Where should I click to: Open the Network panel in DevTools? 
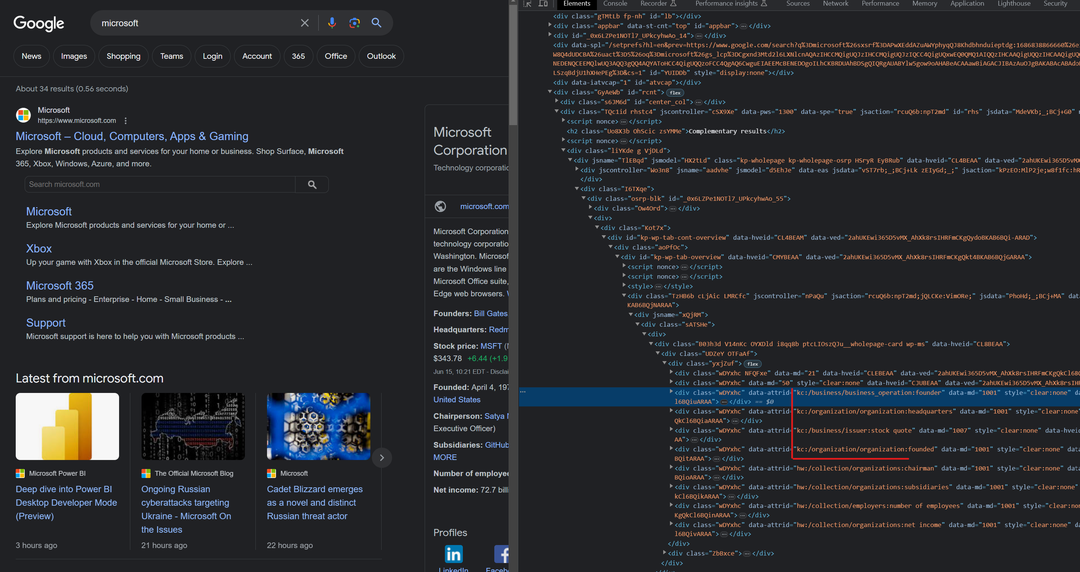[x=835, y=4]
